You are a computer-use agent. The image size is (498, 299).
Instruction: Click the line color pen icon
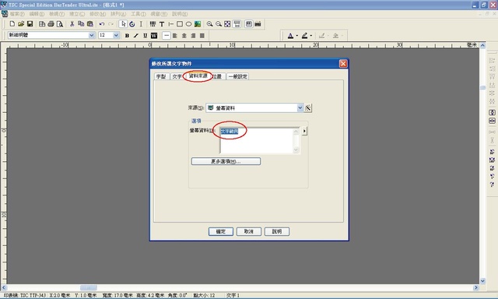[x=304, y=36]
